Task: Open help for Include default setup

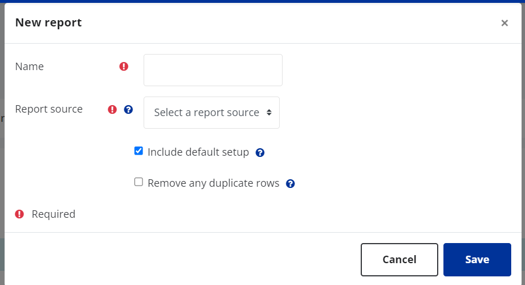Action: (260, 153)
